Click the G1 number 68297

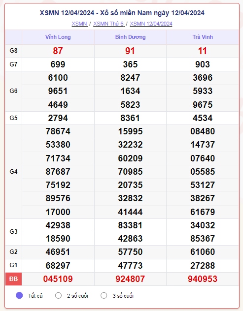(58, 266)
